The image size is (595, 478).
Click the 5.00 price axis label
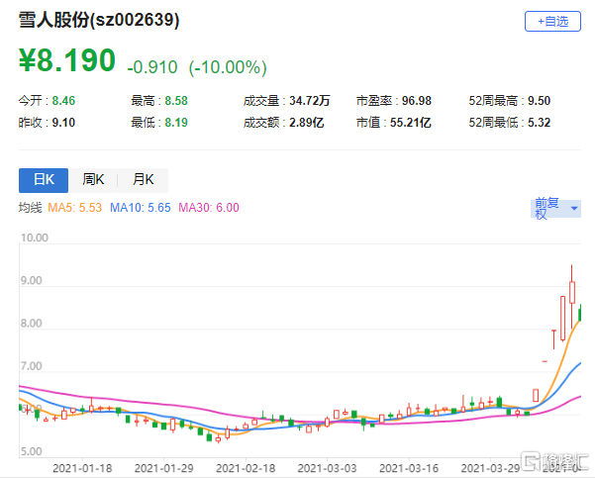coord(31,452)
